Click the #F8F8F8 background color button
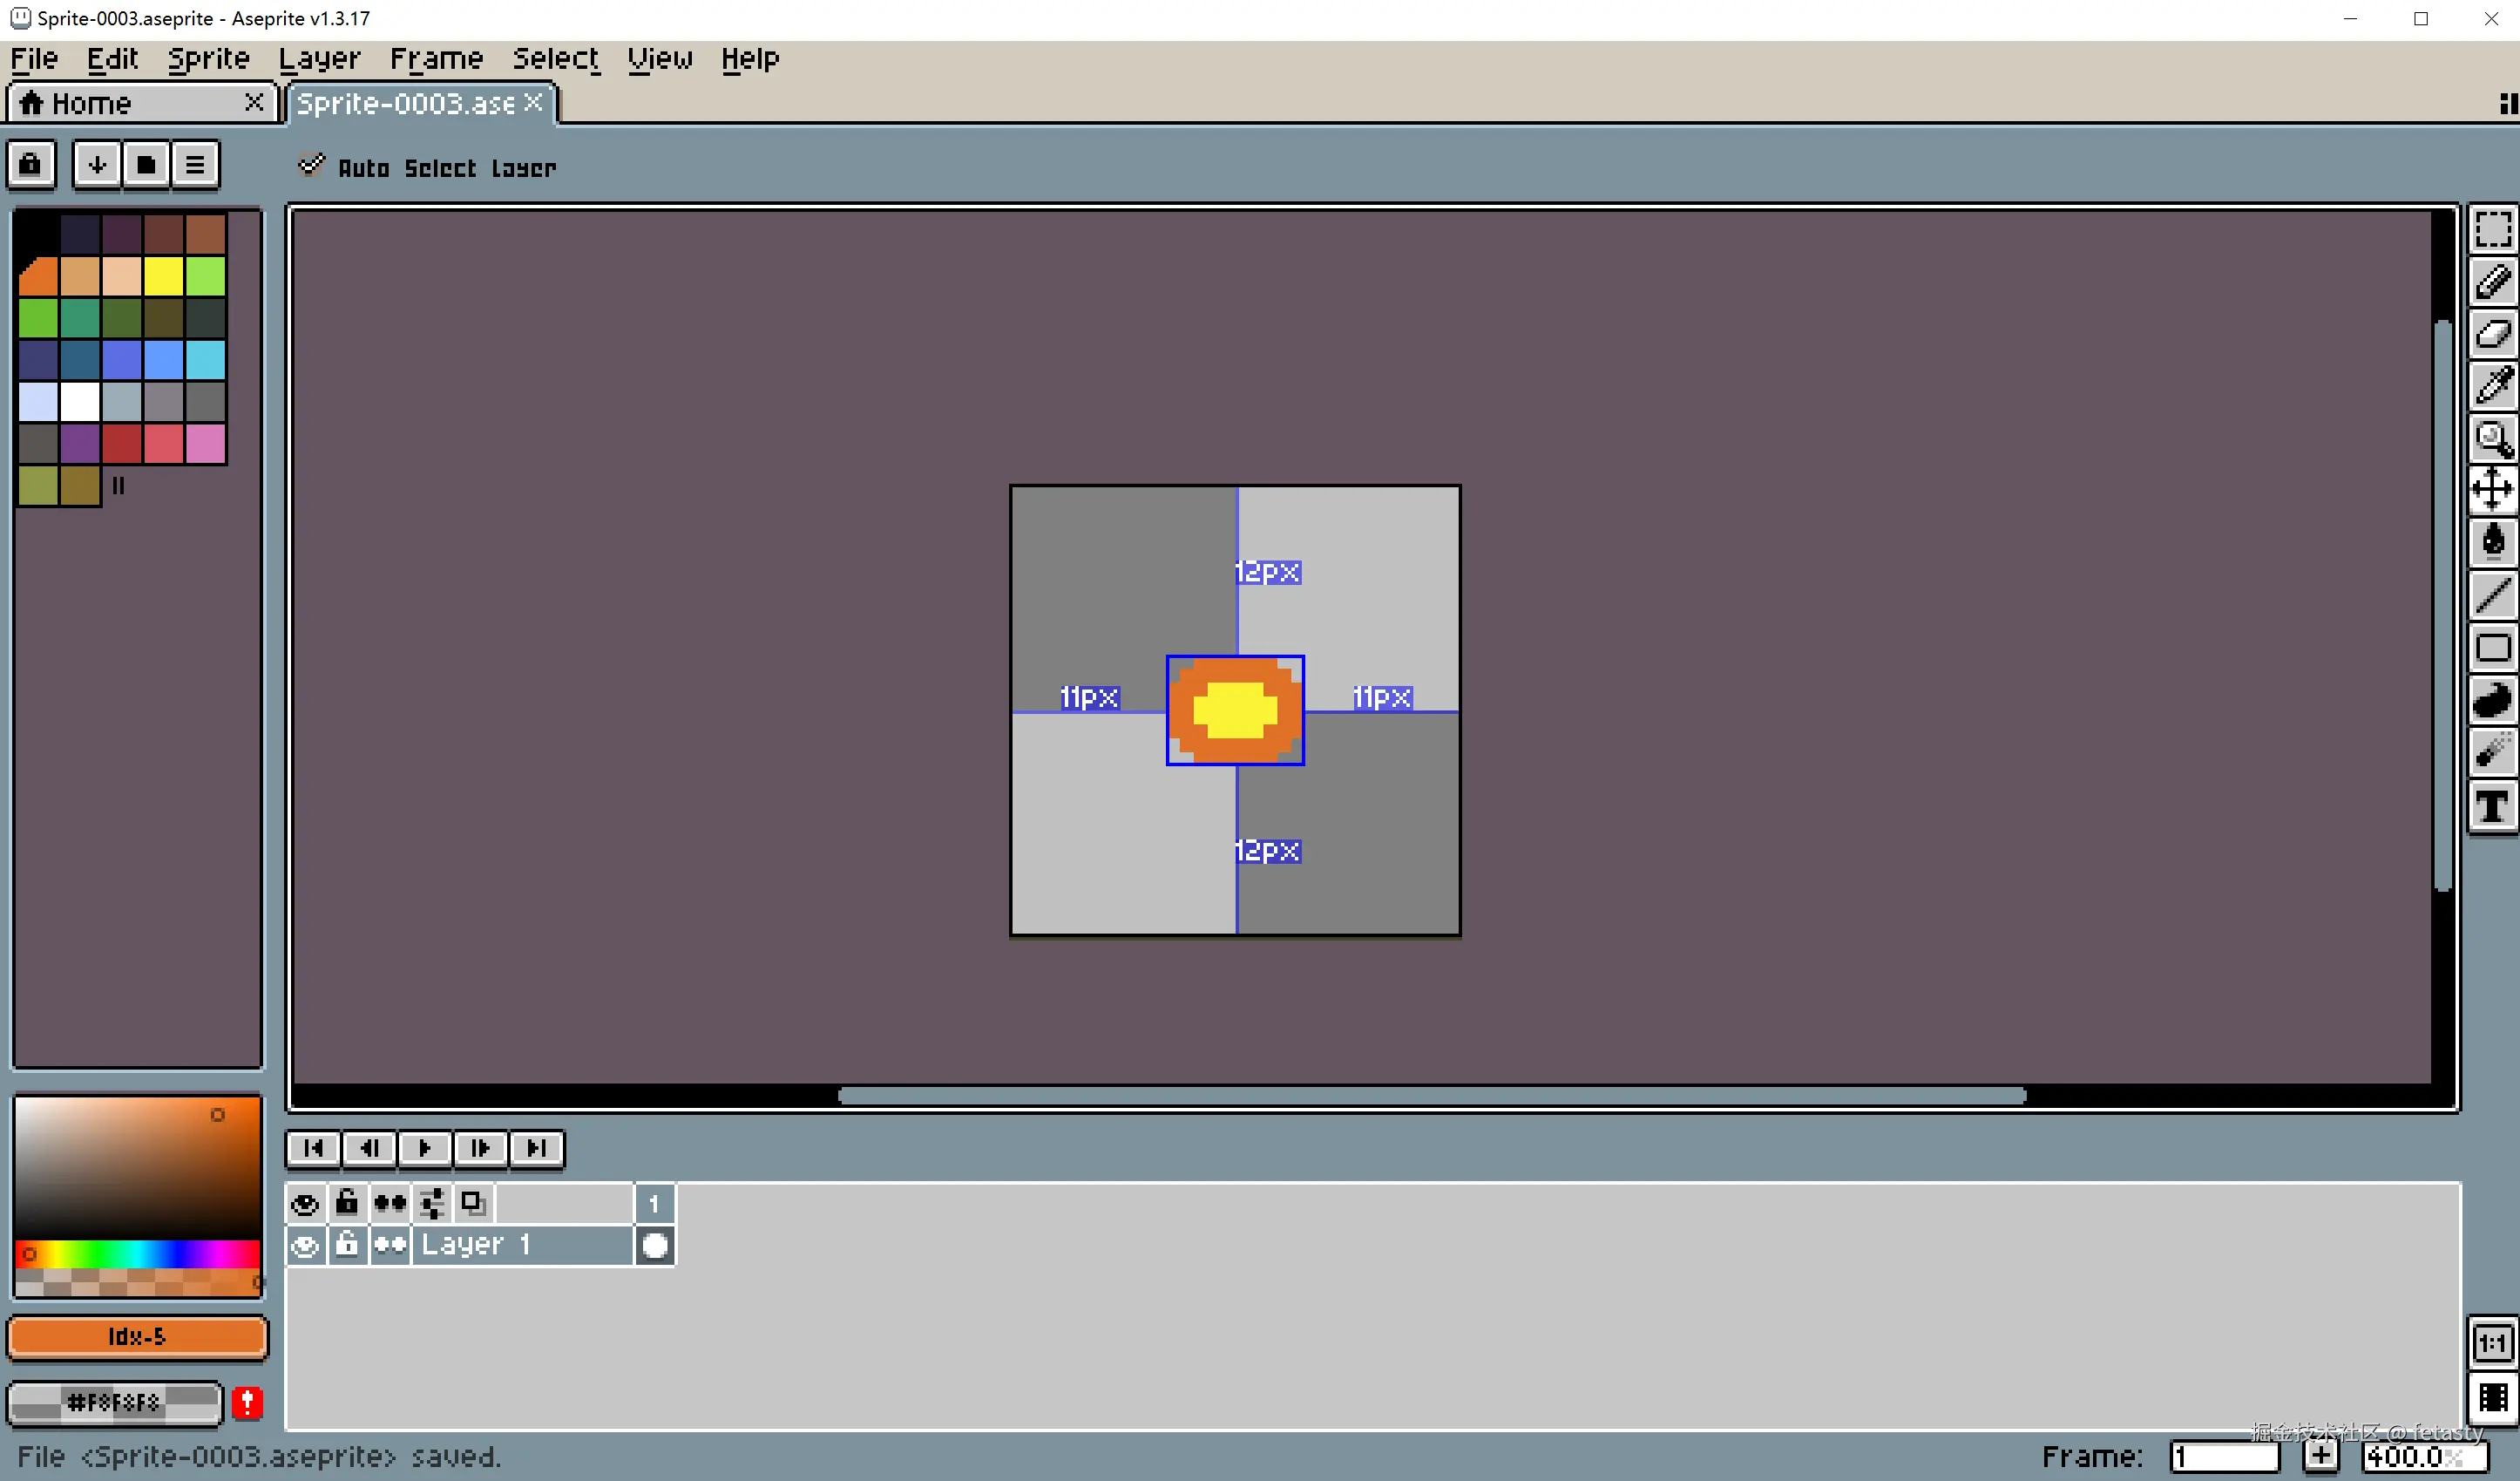Viewport: 2520px width, 1481px height. 114,1403
